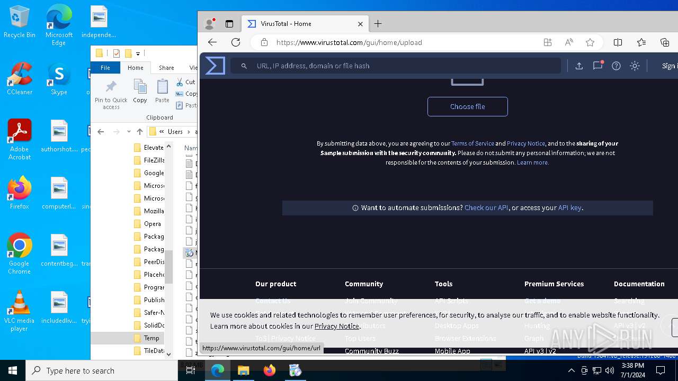This screenshot has height=381, width=678.
Task: Click the Sign in link in VirusTotal
Action: tap(670, 66)
